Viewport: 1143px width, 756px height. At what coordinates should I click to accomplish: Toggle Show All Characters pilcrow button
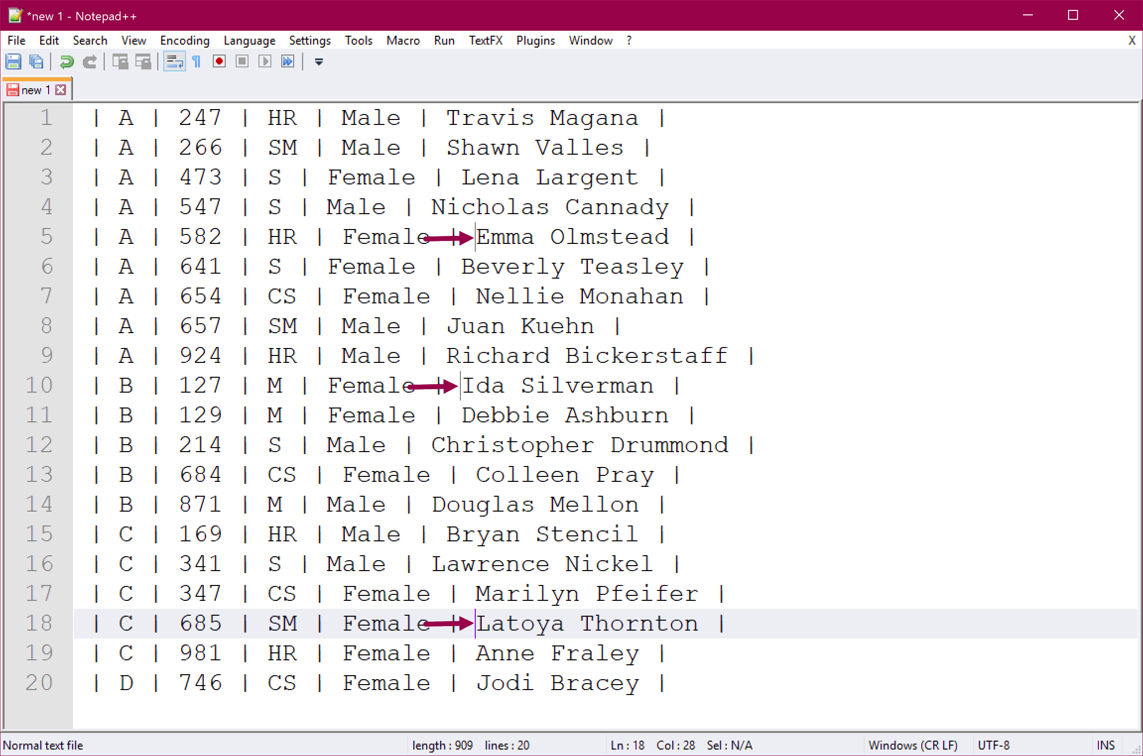coord(196,61)
